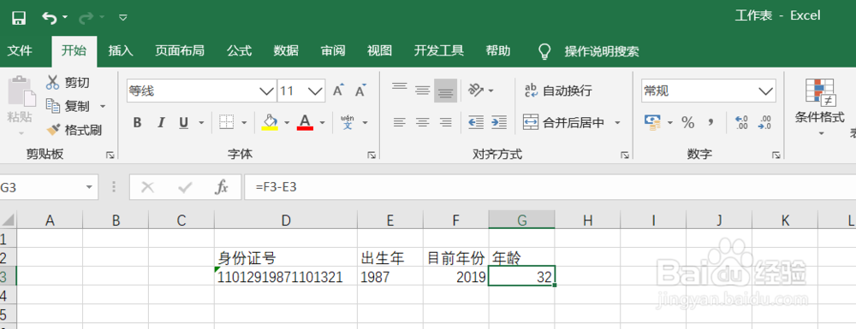The image size is (856, 329).
Task: Increase the indent
Action: tap(499, 122)
